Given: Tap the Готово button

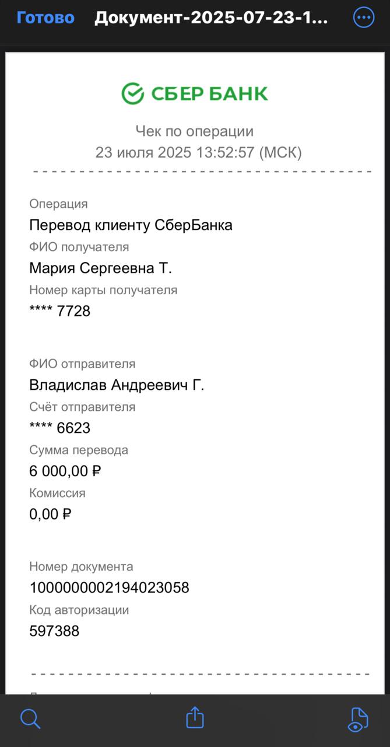Looking at the screenshot, I should tap(45, 18).
